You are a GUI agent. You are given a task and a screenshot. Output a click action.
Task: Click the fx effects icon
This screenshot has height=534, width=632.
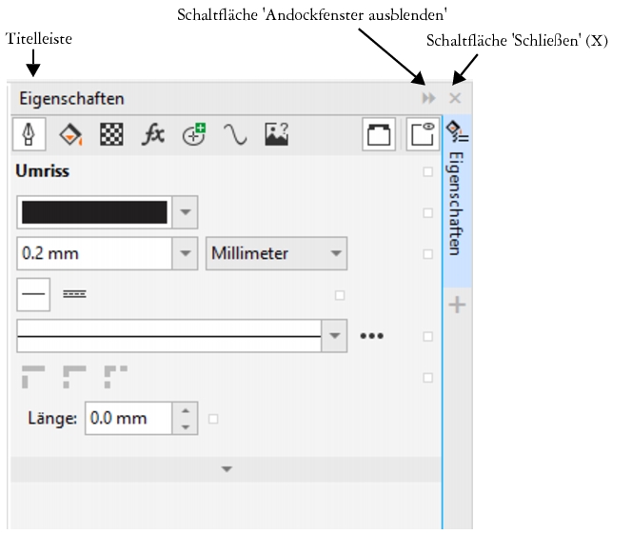pos(153,135)
